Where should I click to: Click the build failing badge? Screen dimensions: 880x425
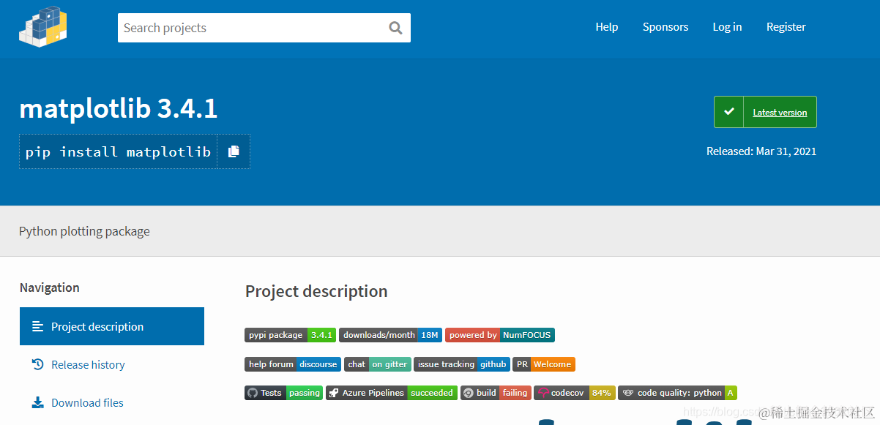[496, 393]
